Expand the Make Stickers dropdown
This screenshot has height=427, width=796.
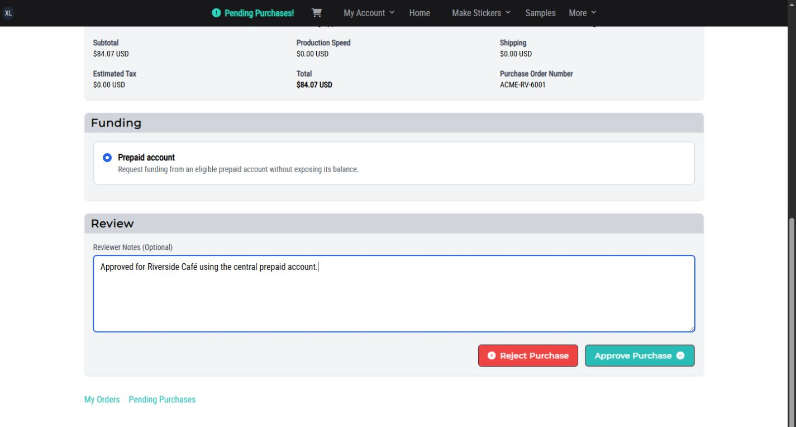(481, 13)
